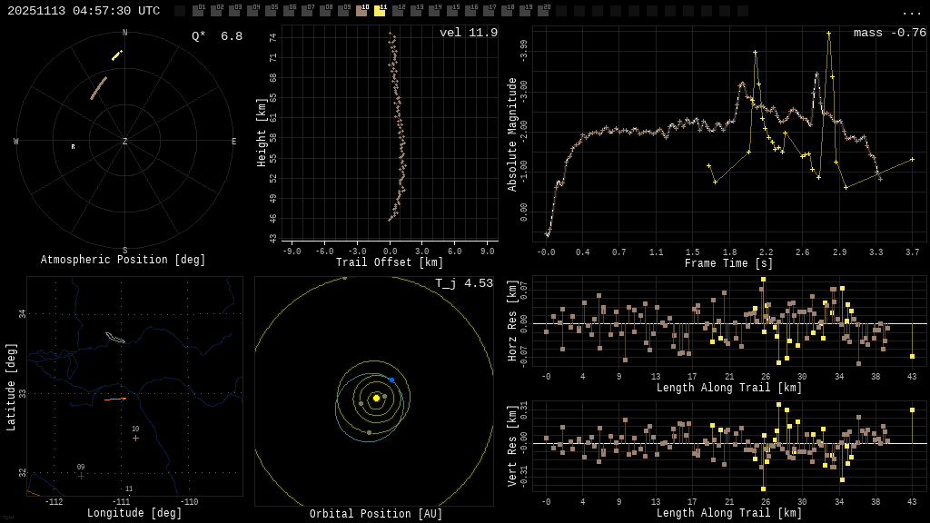The image size is (930, 523).
Task: Click station 05 box in the top strip
Action: [271, 11]
